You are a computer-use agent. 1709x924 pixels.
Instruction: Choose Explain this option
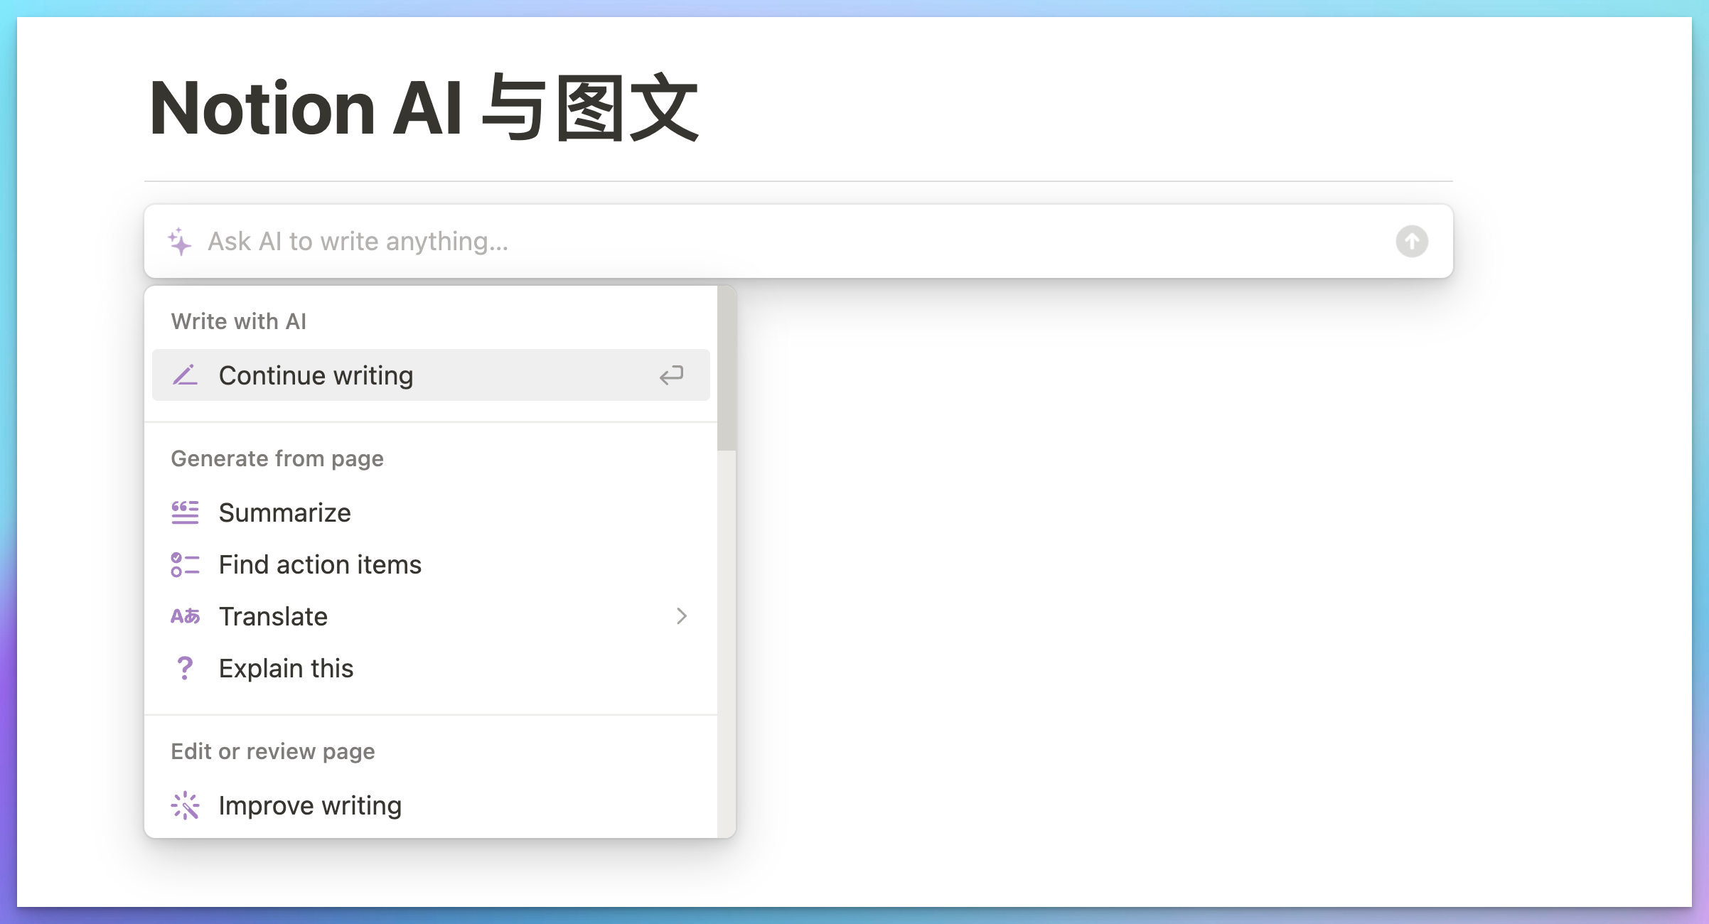click(431, 668)
